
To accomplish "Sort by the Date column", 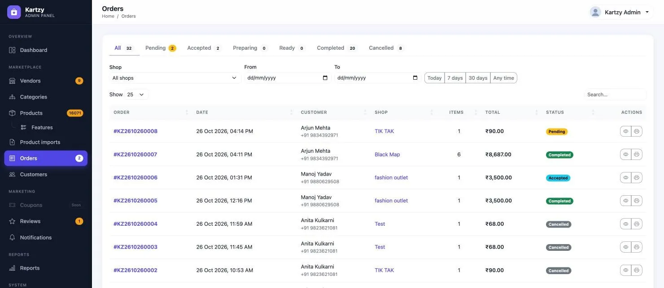I will coord(244,112).
